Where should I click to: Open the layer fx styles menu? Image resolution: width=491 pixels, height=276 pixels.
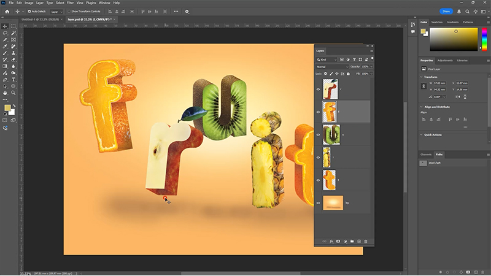pyautogui.click(x=331, y=242)
